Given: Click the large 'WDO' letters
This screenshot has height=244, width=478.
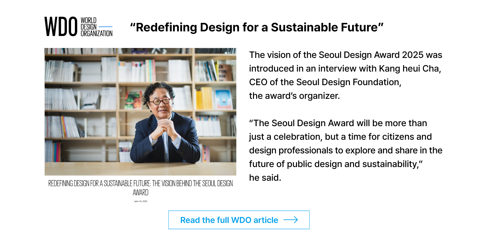Looking at the screenshot, I should click(x=61, y=27).
